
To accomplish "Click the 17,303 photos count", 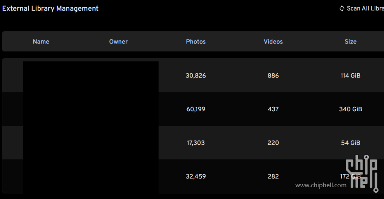I will (x=196, y=143).
